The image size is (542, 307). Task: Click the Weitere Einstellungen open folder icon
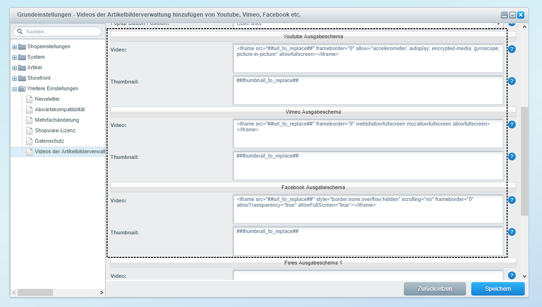22,89
